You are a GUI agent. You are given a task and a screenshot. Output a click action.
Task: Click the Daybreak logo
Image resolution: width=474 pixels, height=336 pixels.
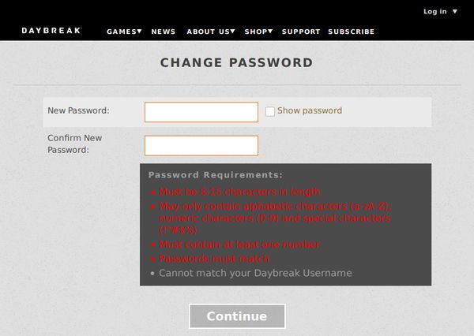point(51,31)
